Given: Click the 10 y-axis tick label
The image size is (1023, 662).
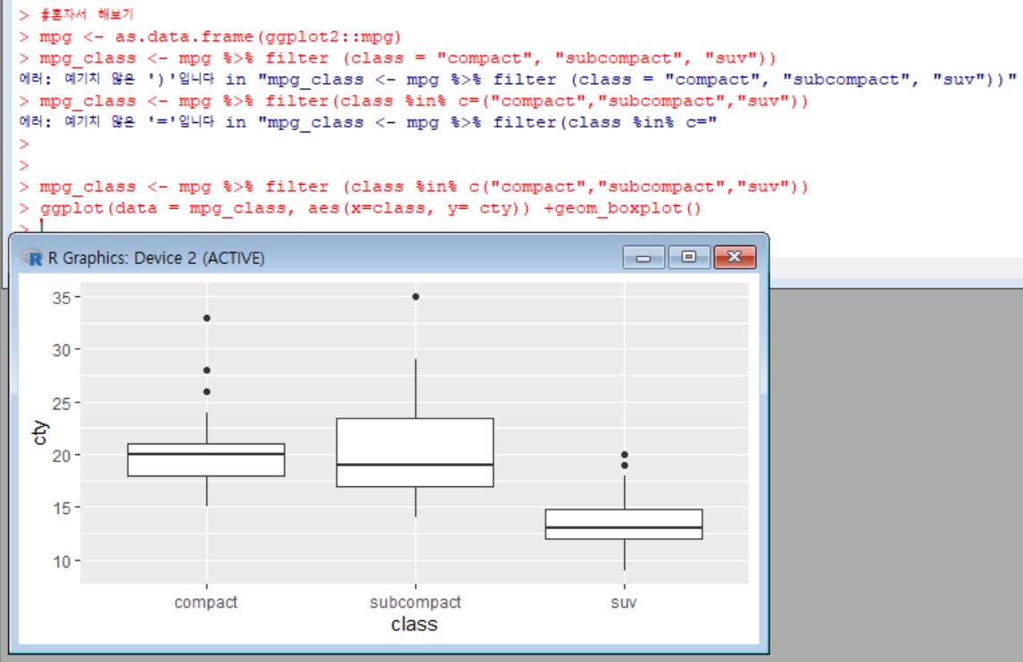Looking at the screenshot, I should point(62,561).
